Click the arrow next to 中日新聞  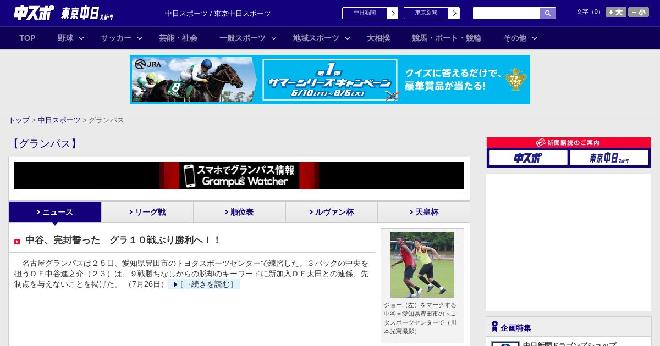point(393,13)
